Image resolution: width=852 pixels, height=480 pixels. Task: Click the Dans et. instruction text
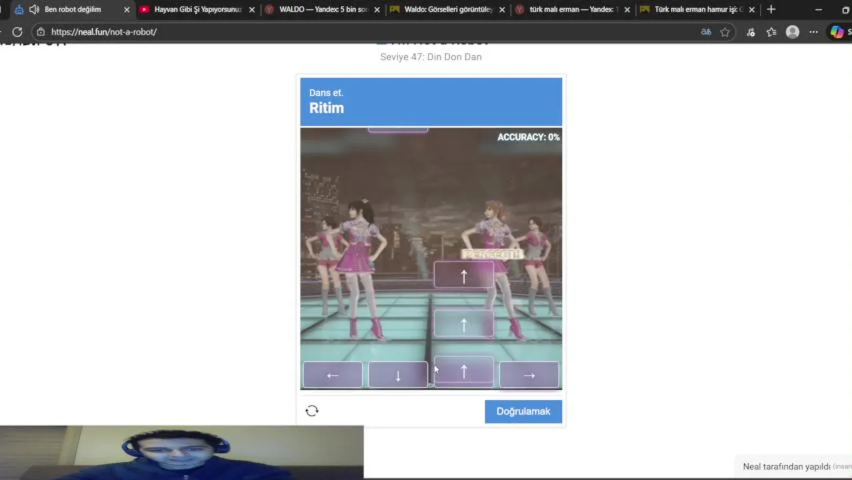click(326, 93)
